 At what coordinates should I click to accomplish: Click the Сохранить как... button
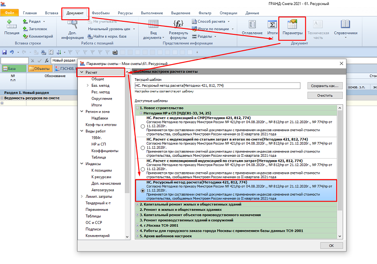coord(325,86)
